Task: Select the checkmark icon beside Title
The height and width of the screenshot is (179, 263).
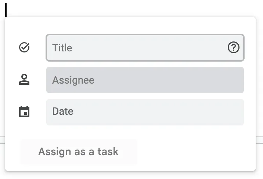Action: [24, 47]
